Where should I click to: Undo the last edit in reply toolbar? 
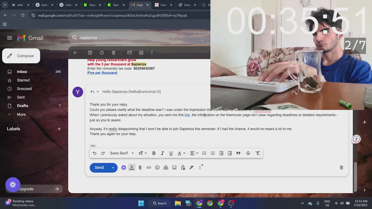pos(94,153)
